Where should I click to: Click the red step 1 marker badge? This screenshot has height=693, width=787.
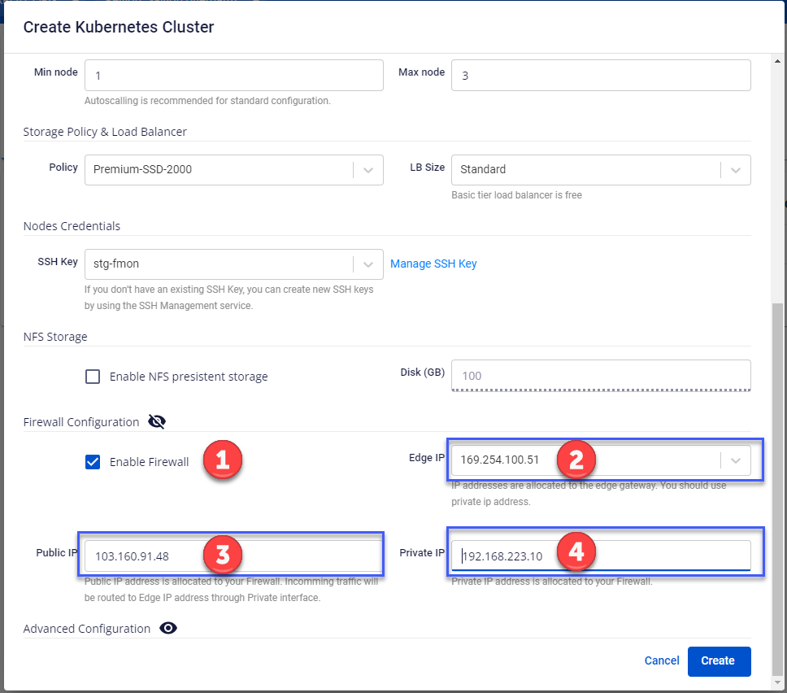coord(223,460)
